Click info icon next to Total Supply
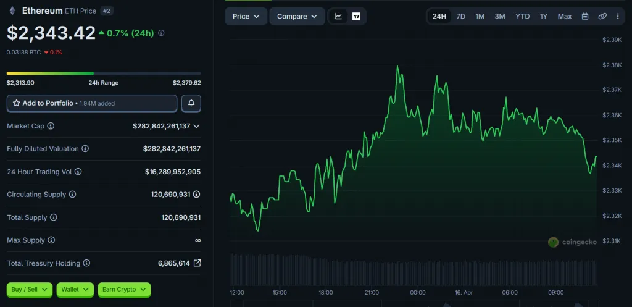The image size is (632, 307). (54, 217)
